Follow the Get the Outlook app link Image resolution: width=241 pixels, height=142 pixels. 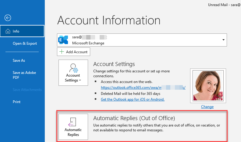[x=133, y=99]
